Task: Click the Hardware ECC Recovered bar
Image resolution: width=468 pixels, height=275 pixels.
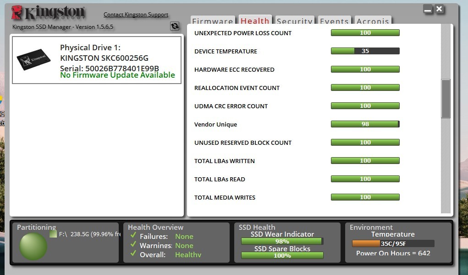Action: click(365, 69)
